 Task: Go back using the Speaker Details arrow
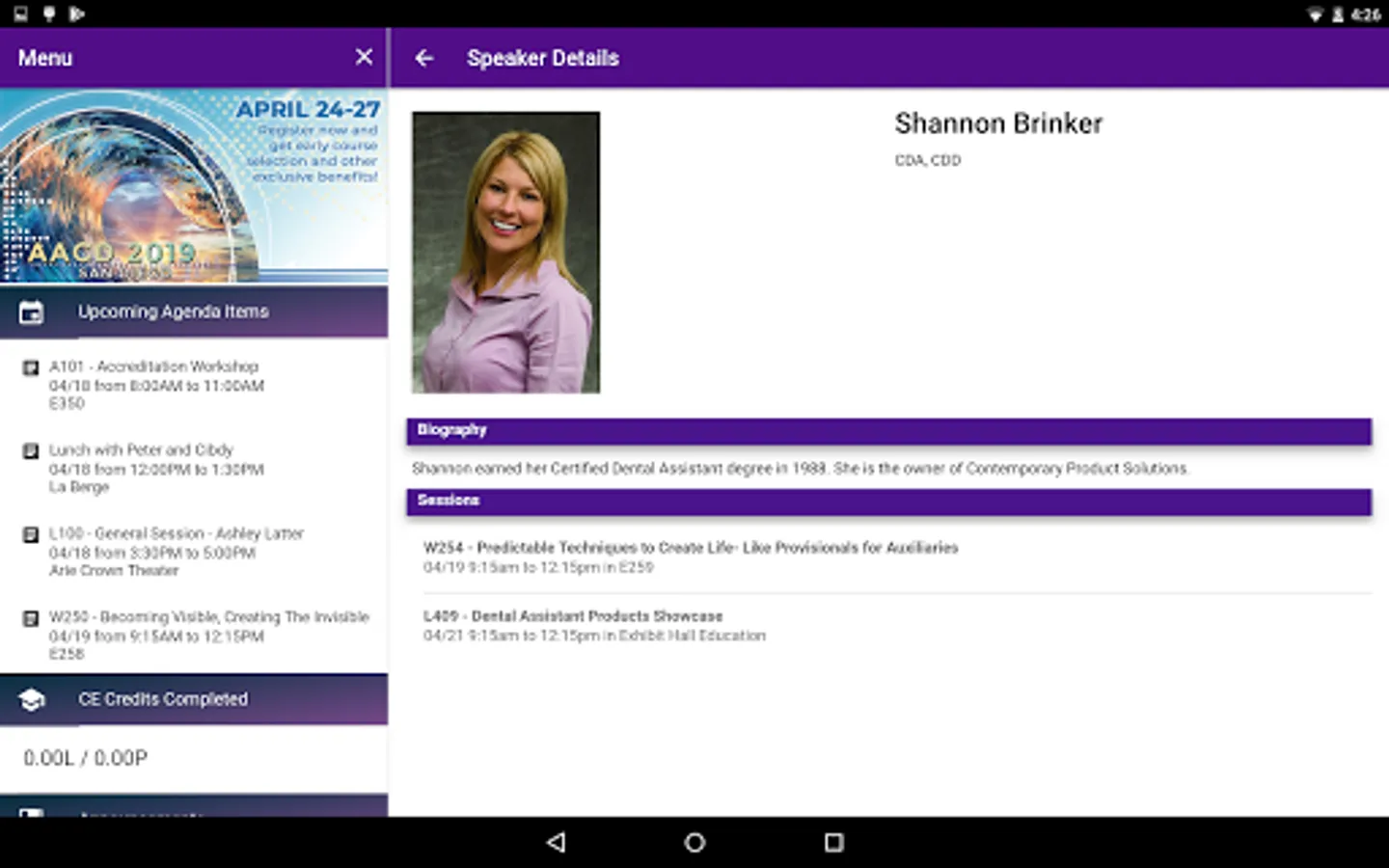point(424,58)
